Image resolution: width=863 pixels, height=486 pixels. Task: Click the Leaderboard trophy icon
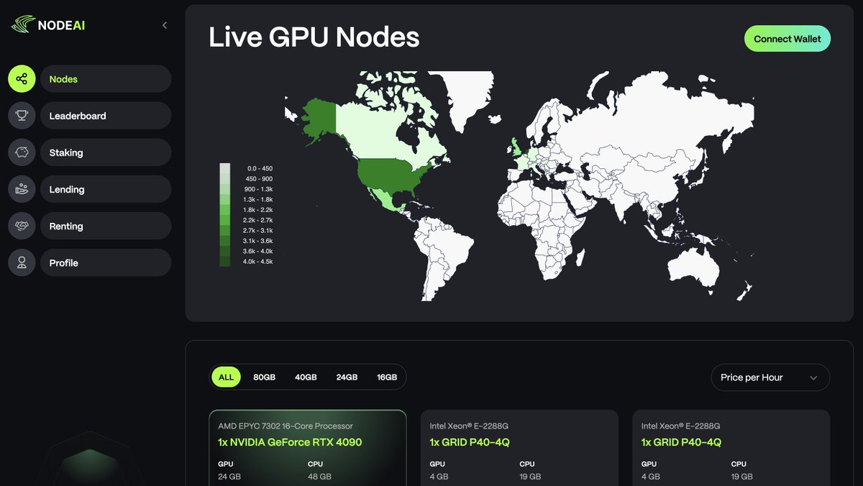pyautogui.click(x=22, y=116)
